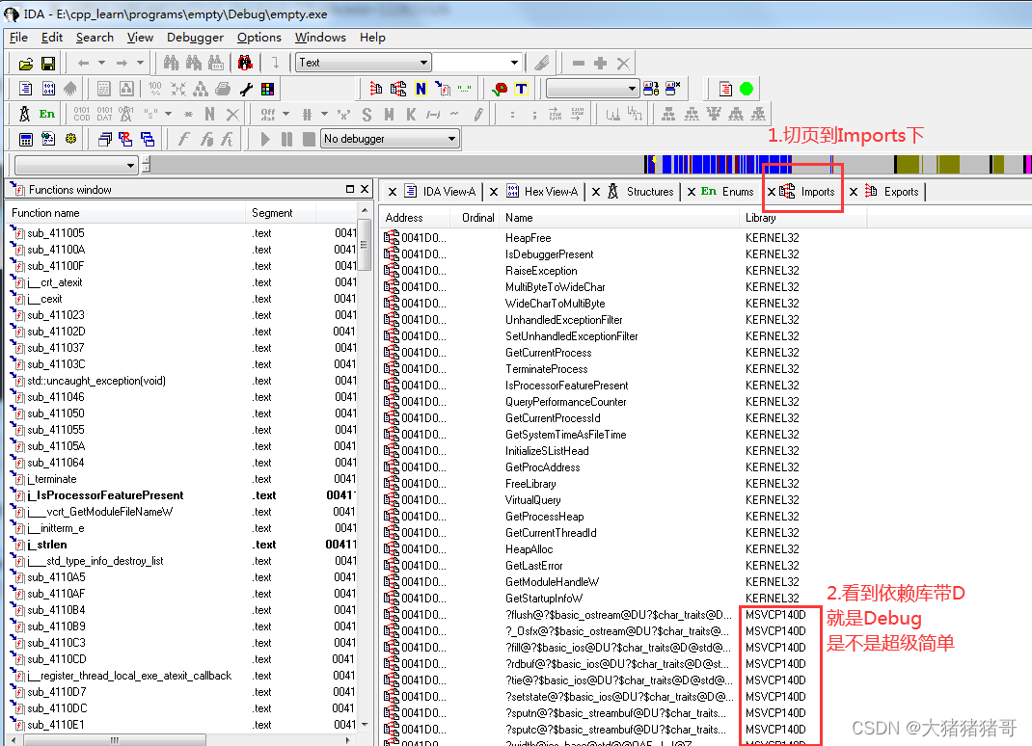The image size is (1032, 746).
Task: Switch to the Hex View-A tab
Action: click(x=542, y=192)
